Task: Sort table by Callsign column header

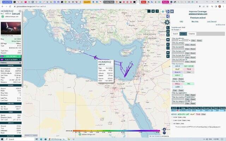Action: 183,108
